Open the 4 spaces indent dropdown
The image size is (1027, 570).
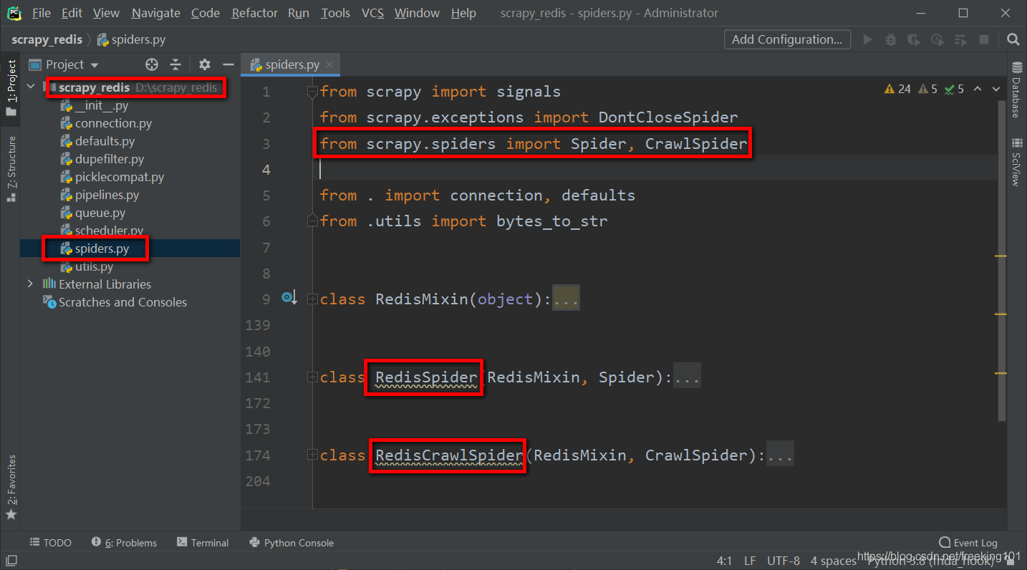(833, 561)
